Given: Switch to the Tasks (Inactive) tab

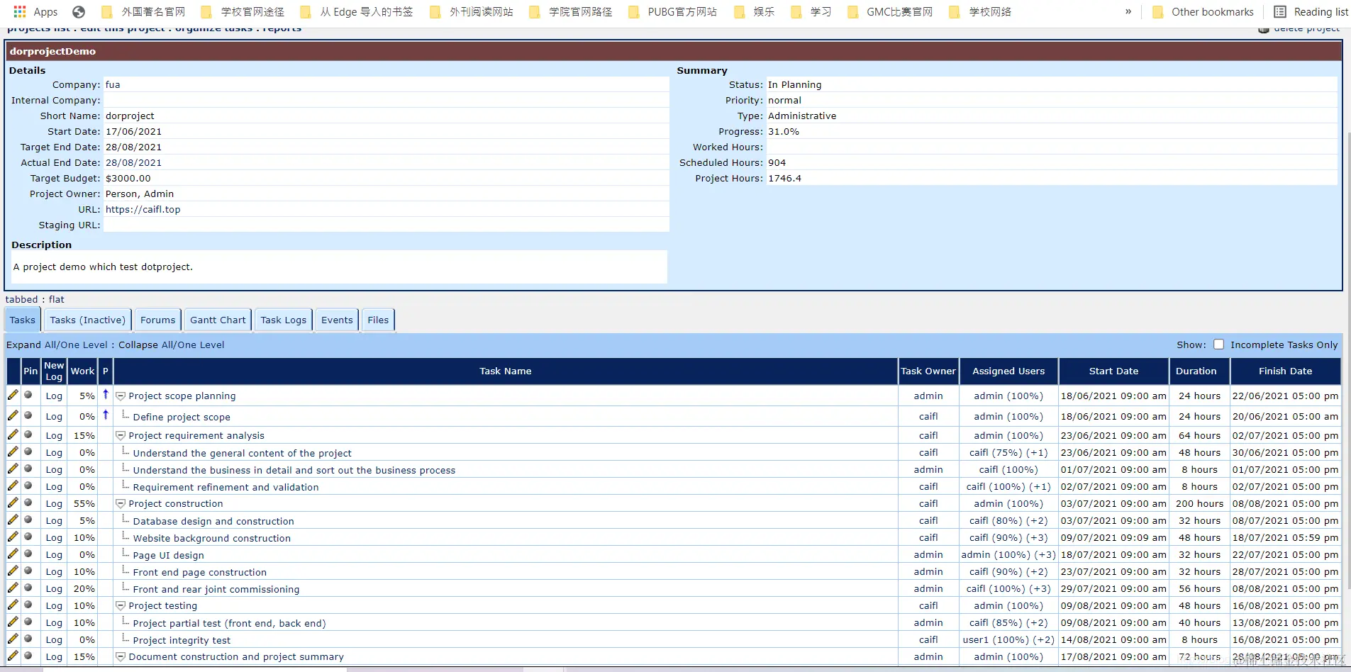Looking at the screenshot, I should pos(88,320).
